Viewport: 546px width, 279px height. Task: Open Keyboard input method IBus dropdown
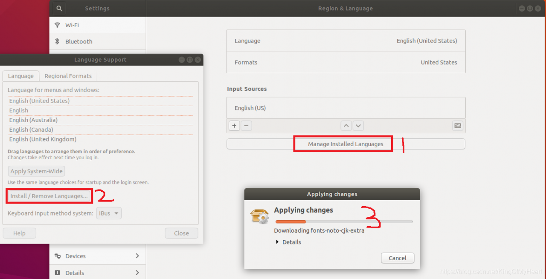[109, 213]
